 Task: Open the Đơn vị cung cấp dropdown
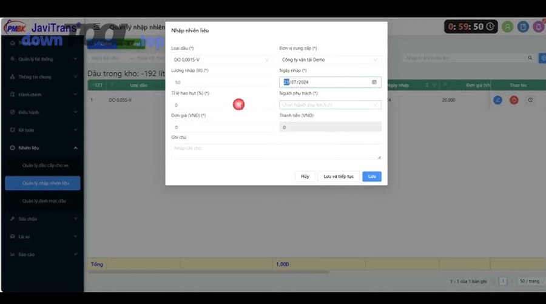click(330, 59)
